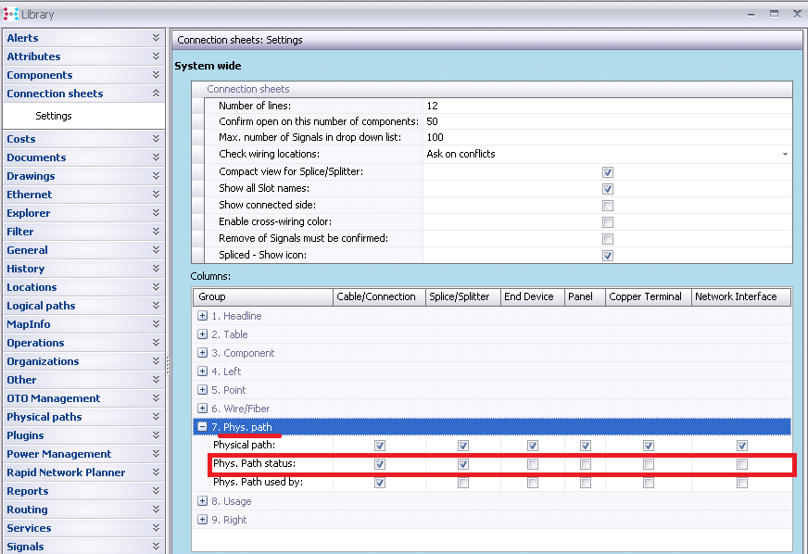808x554 pixels.
Task: Enable Phys. Path used by Splice/Splitter checkbox
Action: point(463,483)
